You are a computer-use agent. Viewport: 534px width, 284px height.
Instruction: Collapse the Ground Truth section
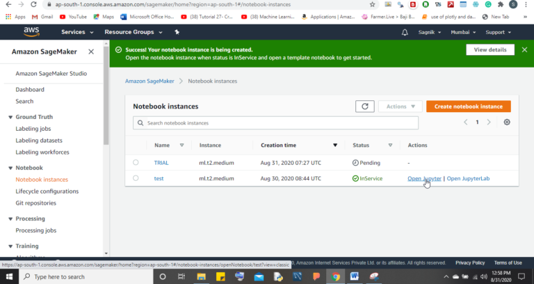(10, 117)
